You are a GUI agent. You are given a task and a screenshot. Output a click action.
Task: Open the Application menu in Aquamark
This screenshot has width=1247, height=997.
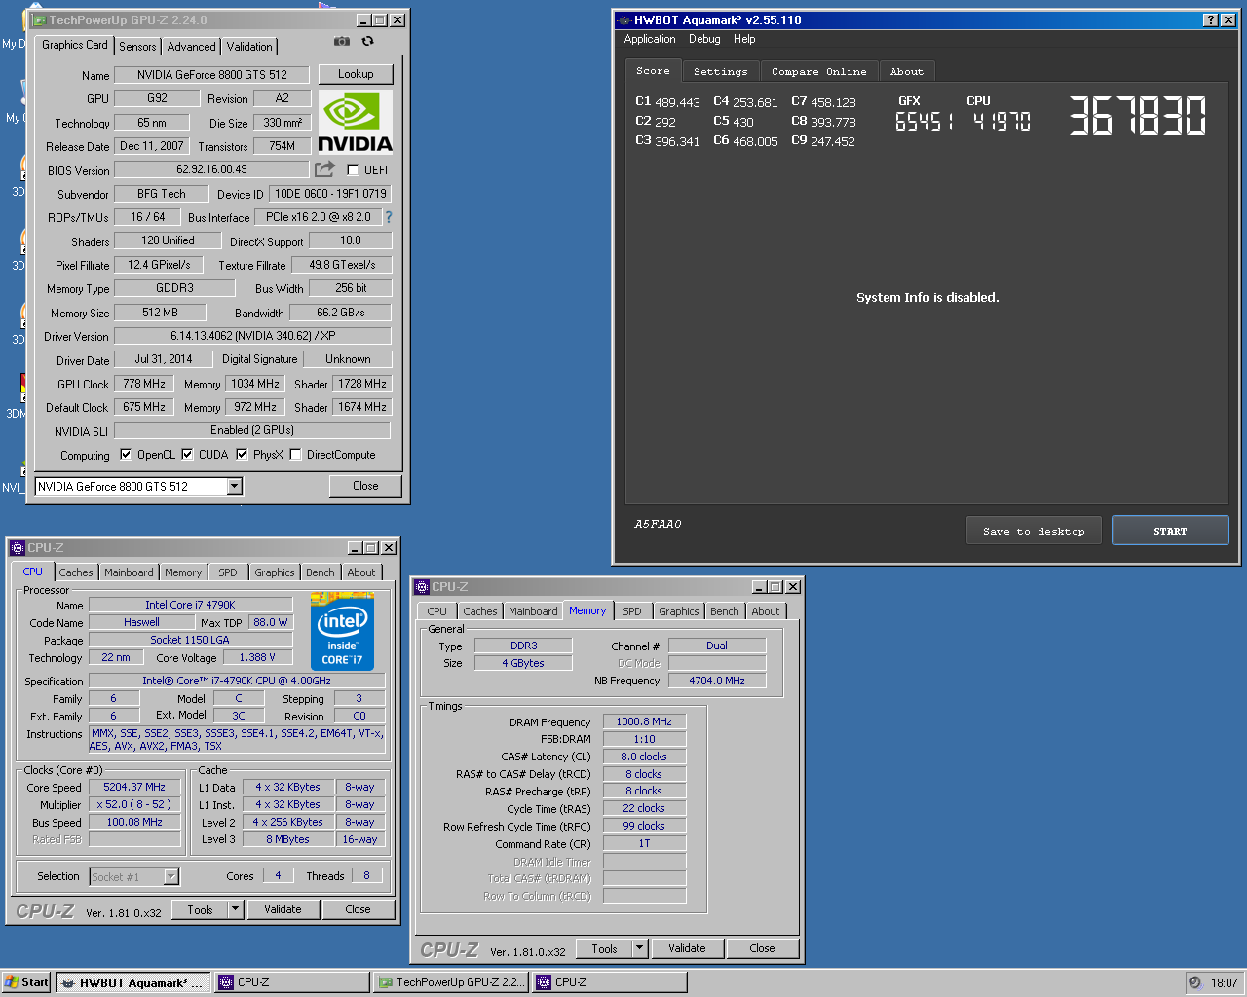(x=650, y=39)
